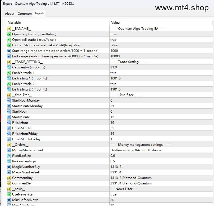Click the string icon beside _timeFilter_
Viewport: 214px width, 206px height.
[x=9, y=95]
